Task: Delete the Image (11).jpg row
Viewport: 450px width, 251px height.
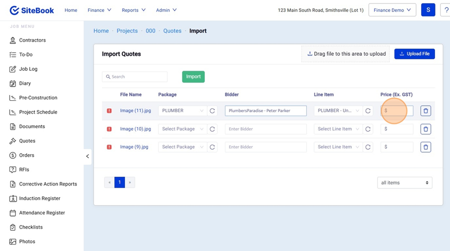Action: (x=425, y=111)
